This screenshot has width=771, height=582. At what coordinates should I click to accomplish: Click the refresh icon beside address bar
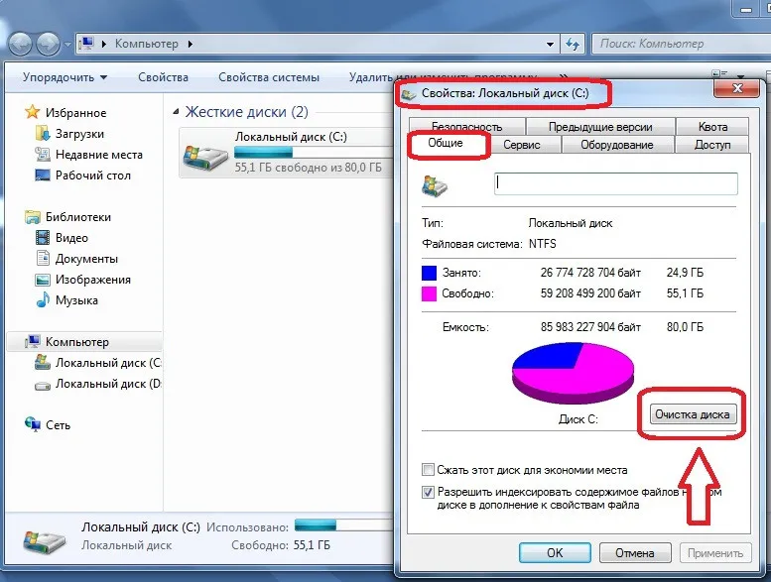point(573,44)
